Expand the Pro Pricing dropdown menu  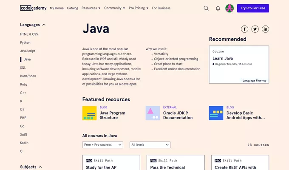point(139,8)
